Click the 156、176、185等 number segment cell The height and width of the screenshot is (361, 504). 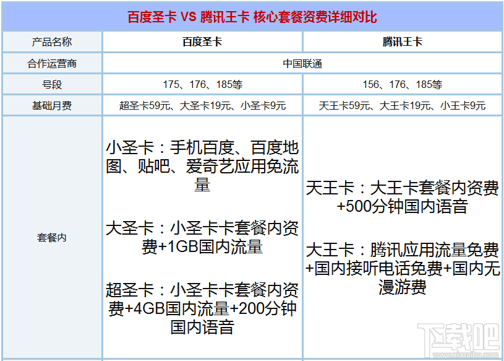pos(402,83)
